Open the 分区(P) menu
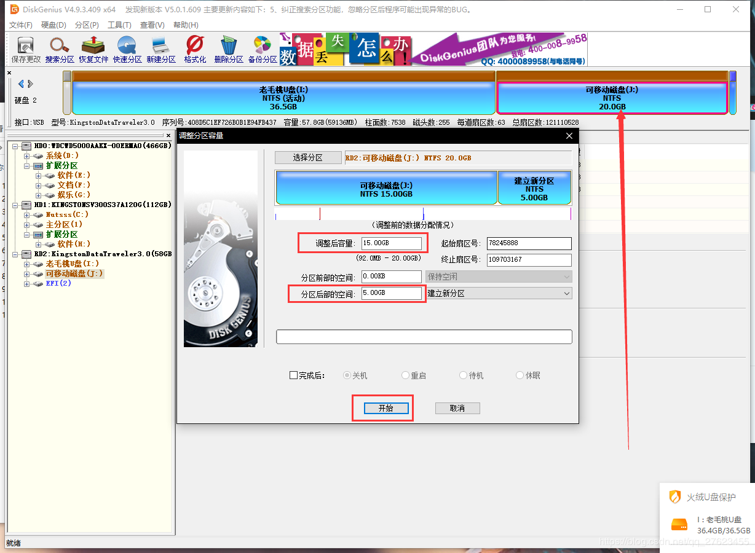755x553 pixels. [86, 25]
